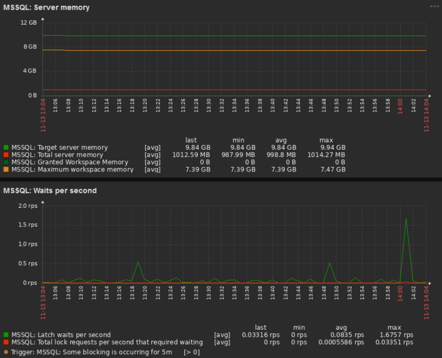The width and height of the screenshot is (442, 358).
Task: Click the latch waits peak near 13:49
Action: pyautogui.click(x=330, y=263)
